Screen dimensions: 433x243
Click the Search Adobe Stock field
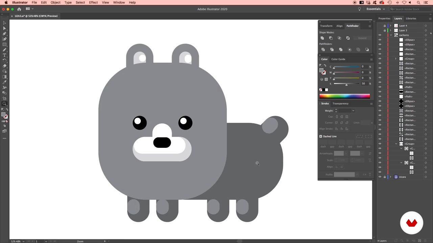pos(409,9)
